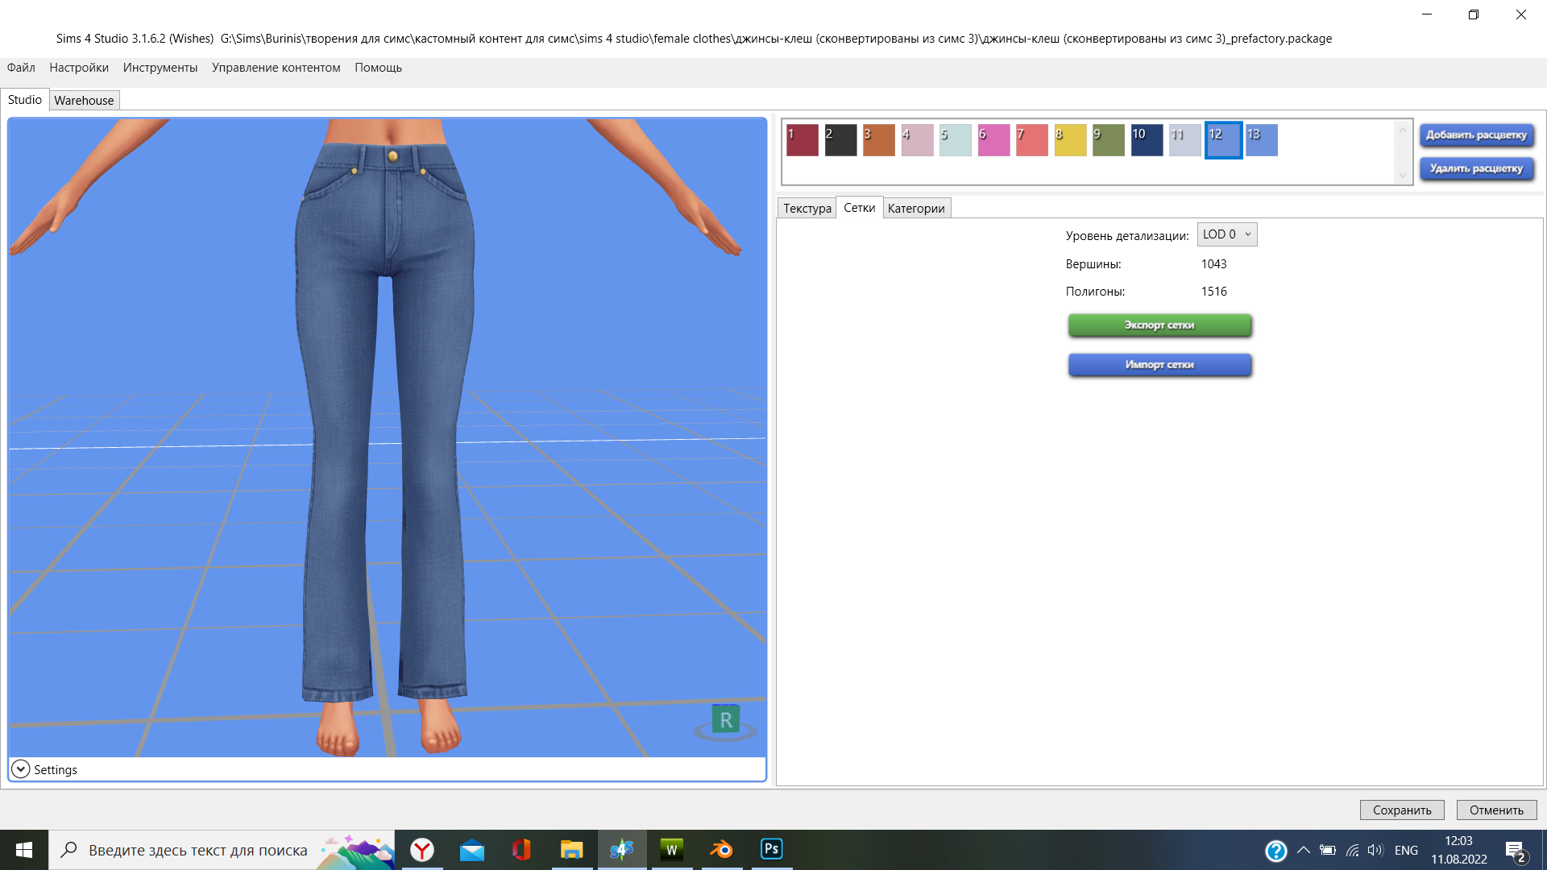Select the dark navy swatch 10
The width and height of the screenshot is (1547, 870).
click(x=1147, y=140)
